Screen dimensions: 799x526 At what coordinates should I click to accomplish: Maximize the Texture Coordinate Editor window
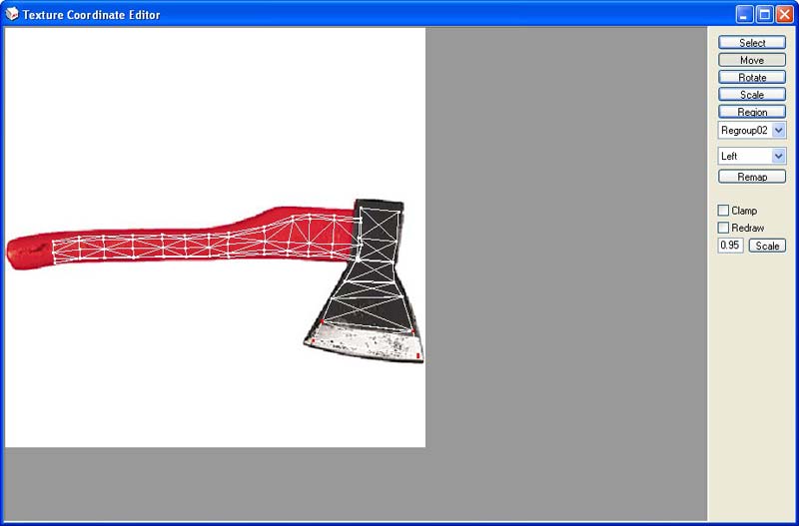click(765, 14)
